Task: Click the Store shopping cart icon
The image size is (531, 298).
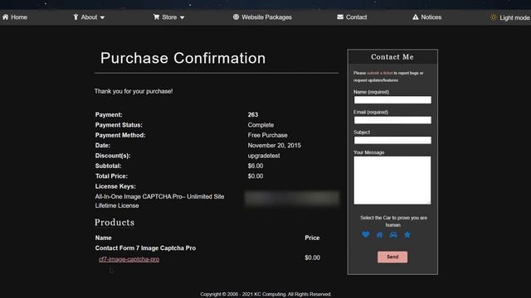Action: pos(156,17)
